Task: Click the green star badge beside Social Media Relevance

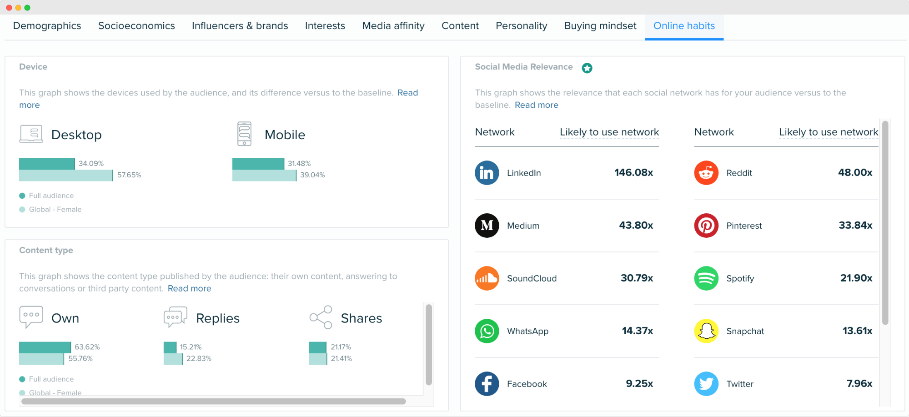Action: pos(587,68)
